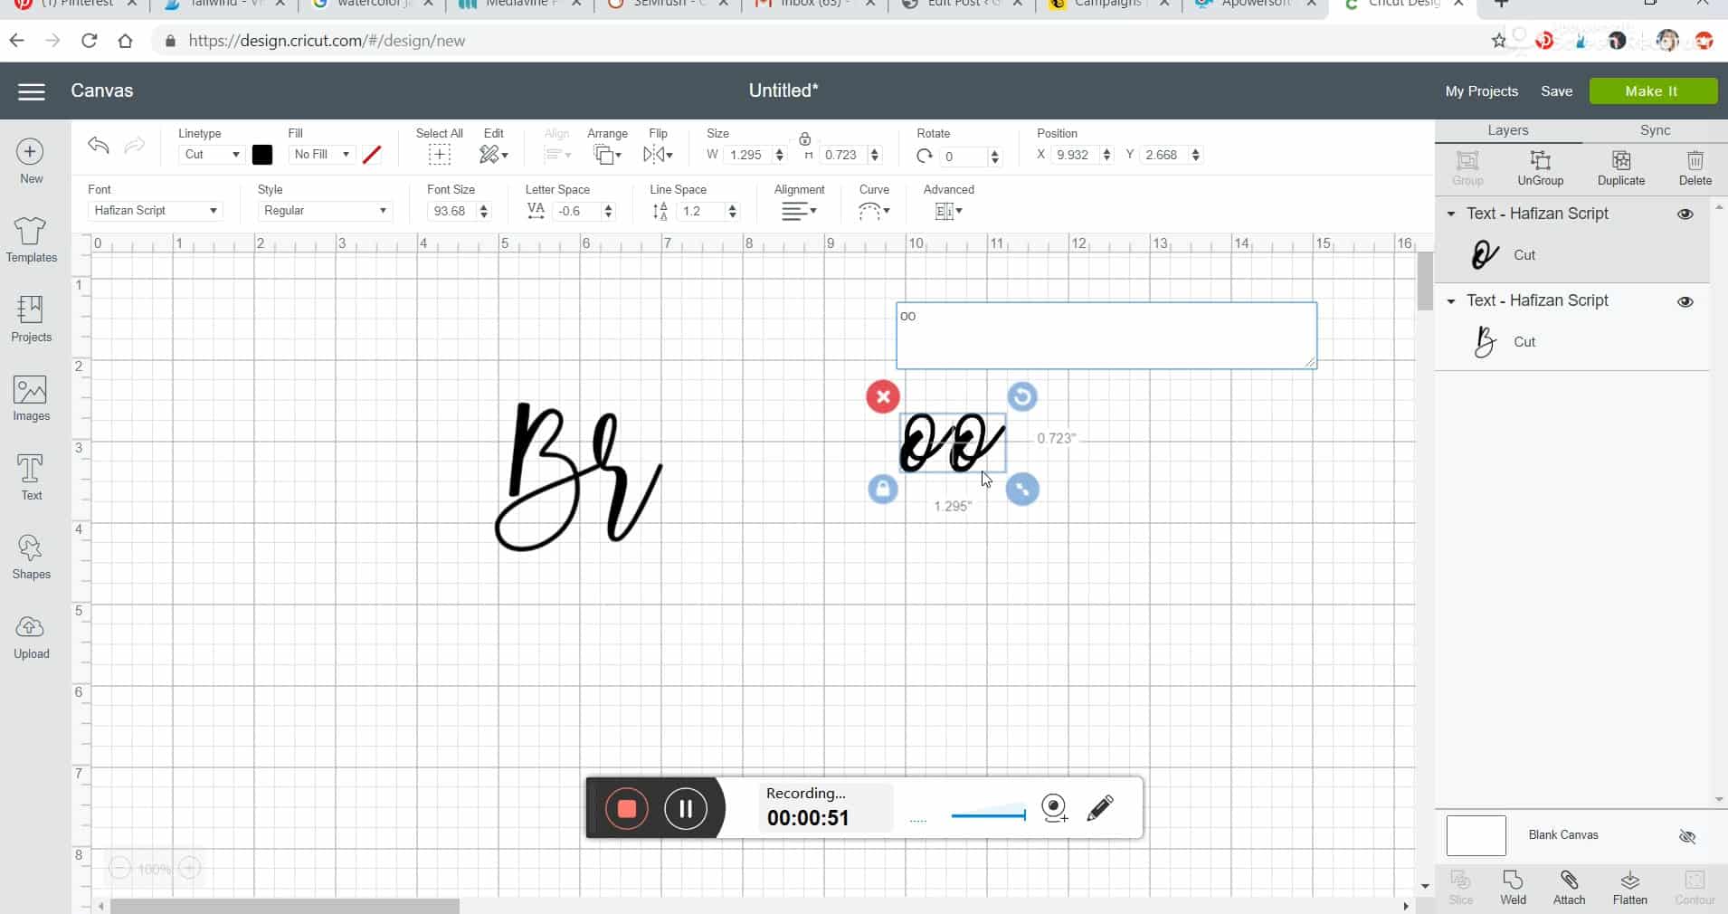Bookmark this page with the star icon

tap(1499, 41)
